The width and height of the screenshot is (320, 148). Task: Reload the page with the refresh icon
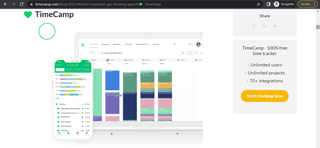[x=22, y=4]
